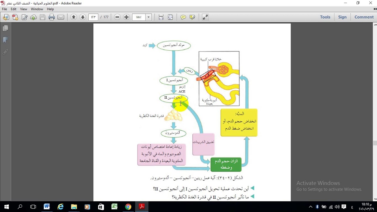
Task: Click the Open file toolbar icon
Action: tap(6, 17)
